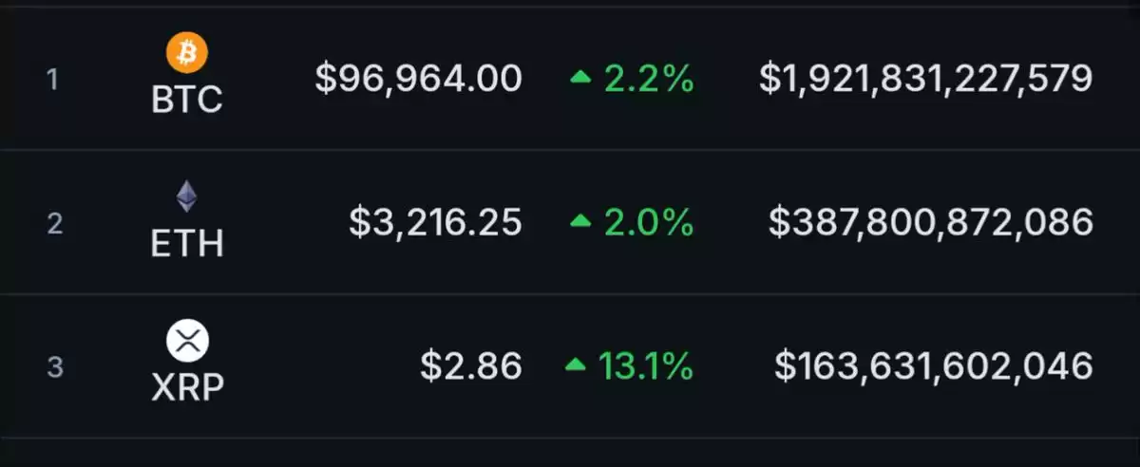The width and height of the screenshot is (1140, 467).
Task: Click rank number 1 in first row
Action: pyautogui.click(x=53, y=80)
